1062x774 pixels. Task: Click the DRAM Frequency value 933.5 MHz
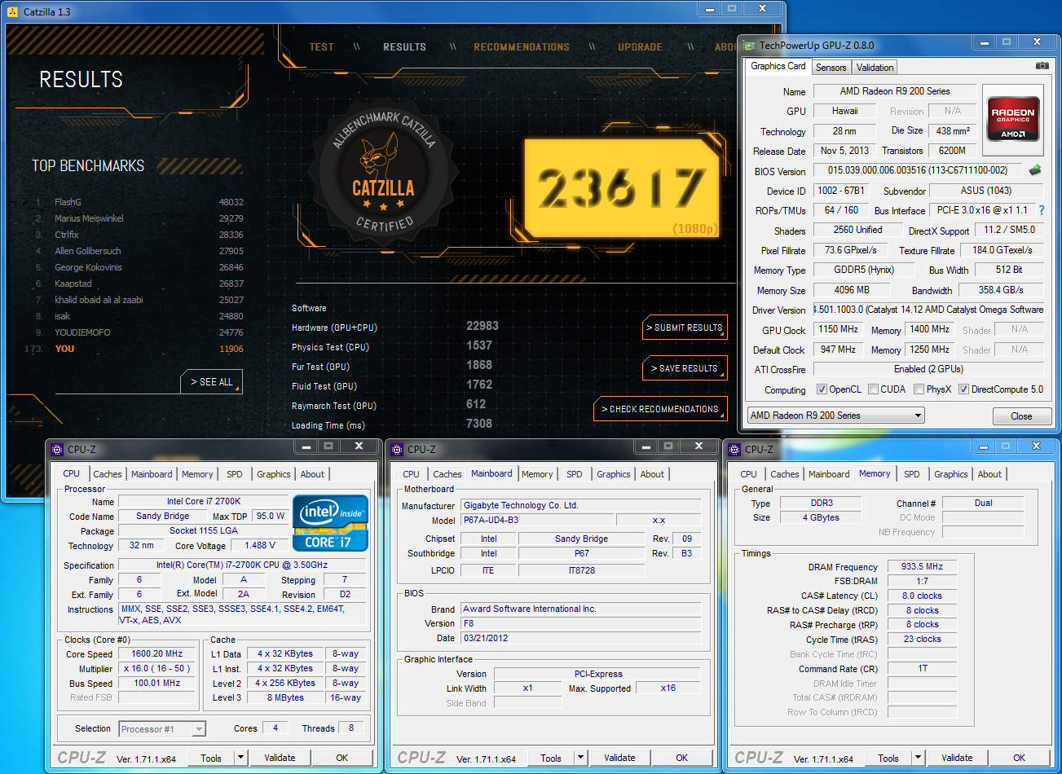tap(922, 567)
